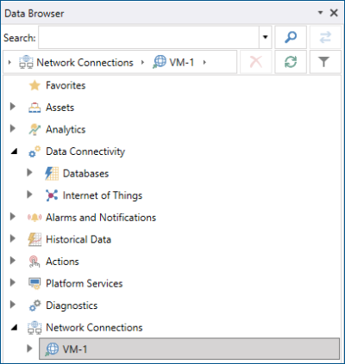This screenshot has width=345, height=364.
Task: Click the swap arrows icon beside search
Action: 325,37
